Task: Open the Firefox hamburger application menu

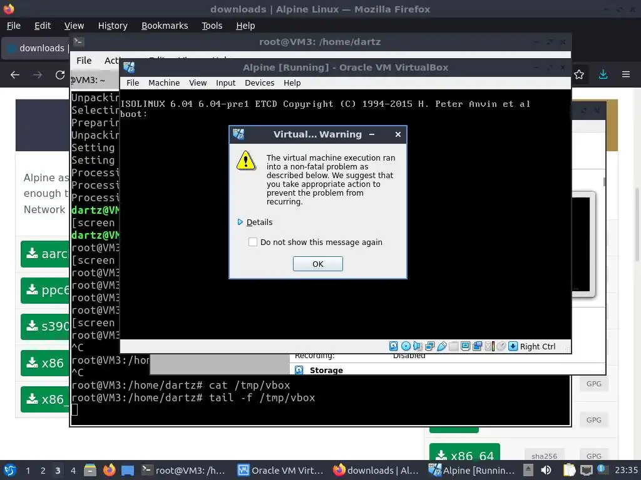Action: [x=626, y=74]
